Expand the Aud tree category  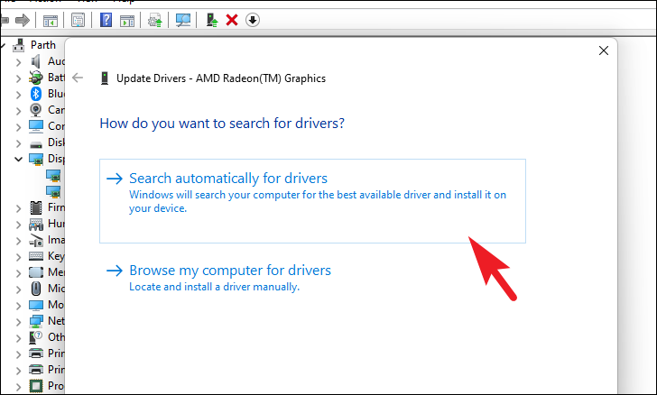(x=18, y=62)
